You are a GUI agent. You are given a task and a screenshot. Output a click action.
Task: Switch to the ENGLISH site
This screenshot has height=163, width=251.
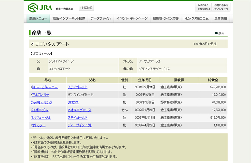[x=203, y=9]
